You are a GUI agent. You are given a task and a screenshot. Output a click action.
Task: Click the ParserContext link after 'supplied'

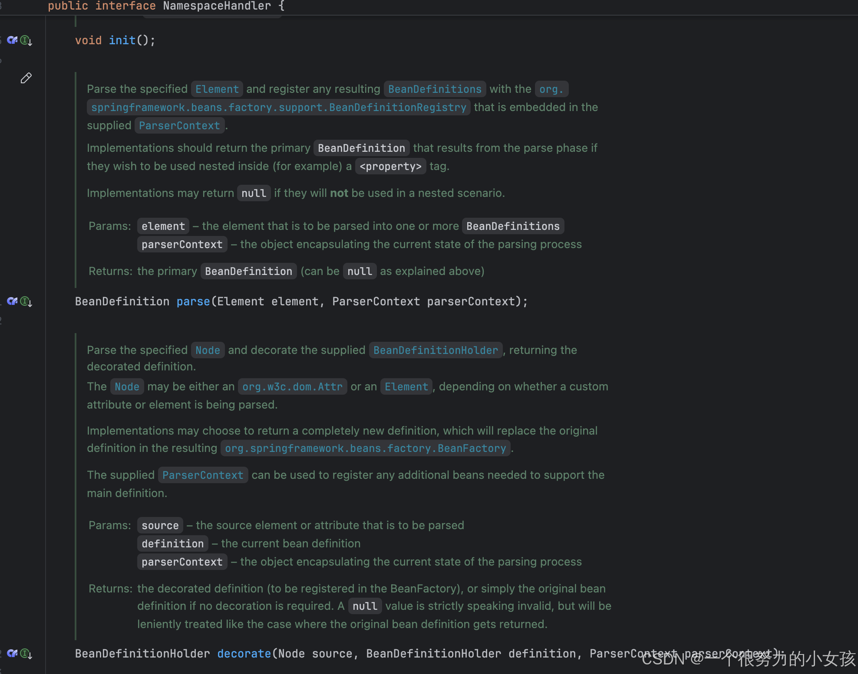179,126
